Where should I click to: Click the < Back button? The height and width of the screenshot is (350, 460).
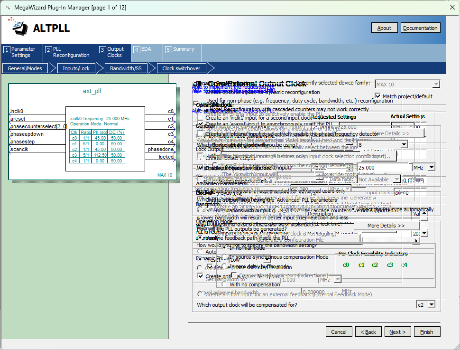point(368,332)
